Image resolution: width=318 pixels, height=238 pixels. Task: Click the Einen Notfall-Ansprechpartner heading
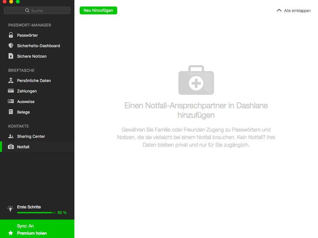click(x=196, y=110)
